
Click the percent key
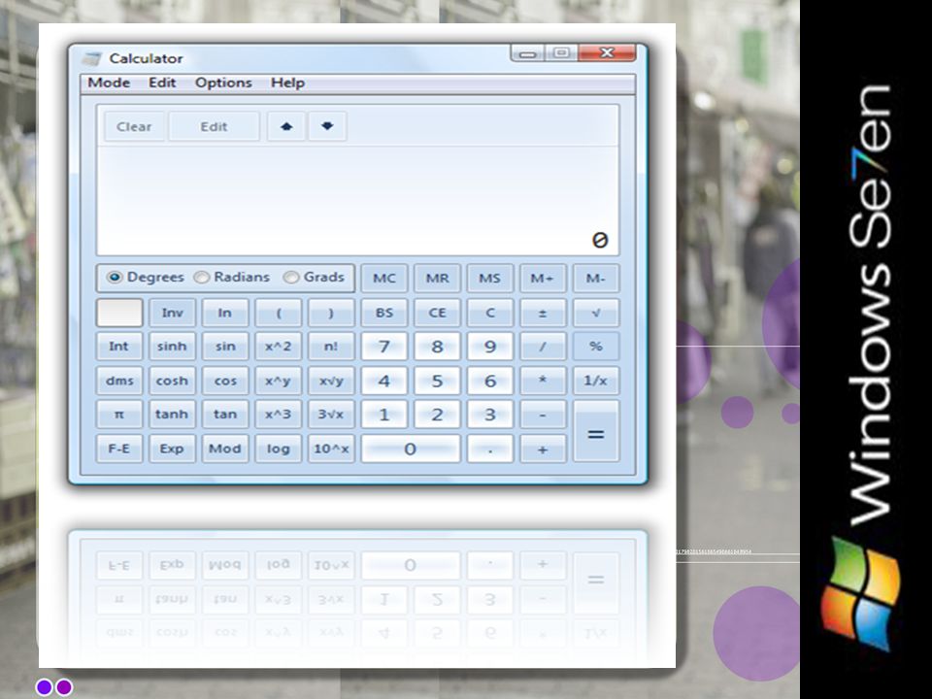pyautogui.click(x=595, y=347)
